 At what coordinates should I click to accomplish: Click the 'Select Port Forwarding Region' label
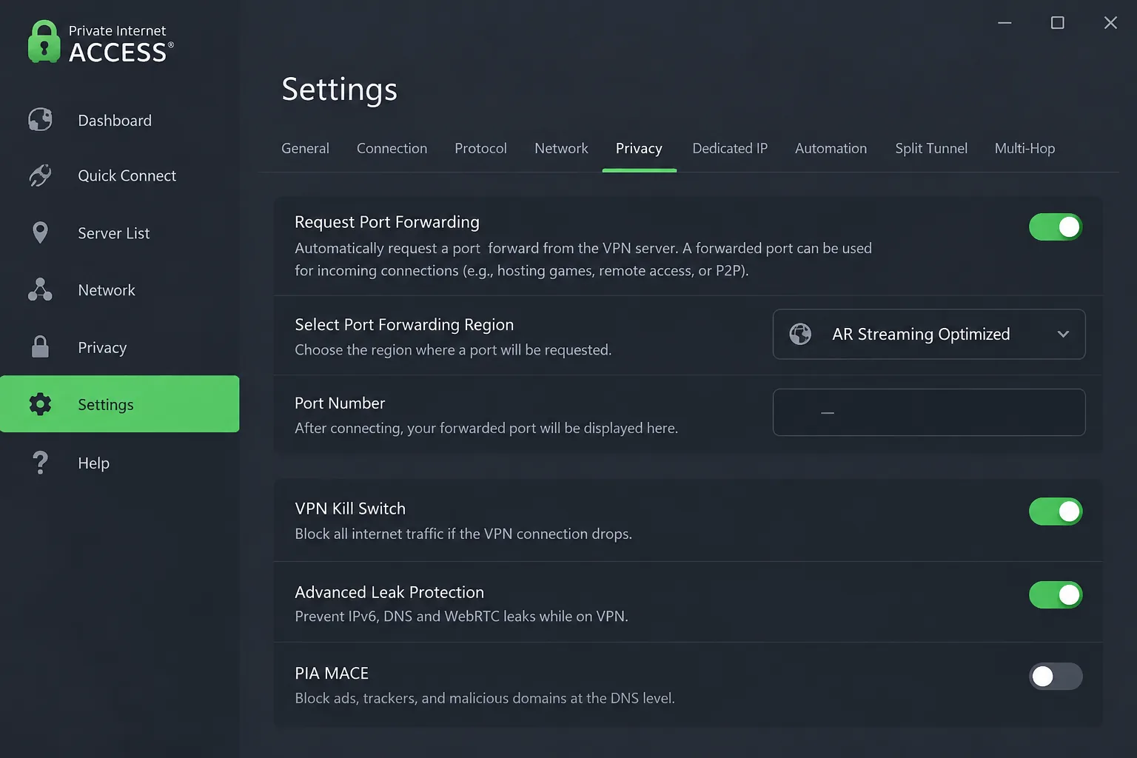click(404, 324)
